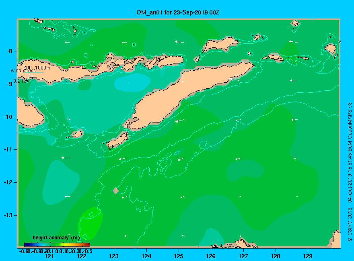Click the '200 1000m' depth contour label
The image size is (354, 261).
coord(37,67)
